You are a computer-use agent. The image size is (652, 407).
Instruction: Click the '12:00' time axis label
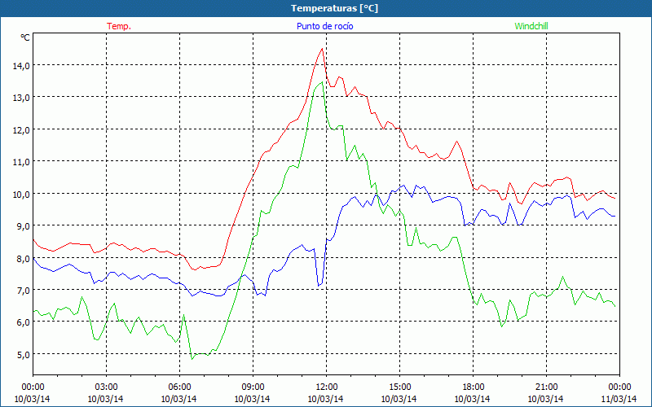[327, 387]
